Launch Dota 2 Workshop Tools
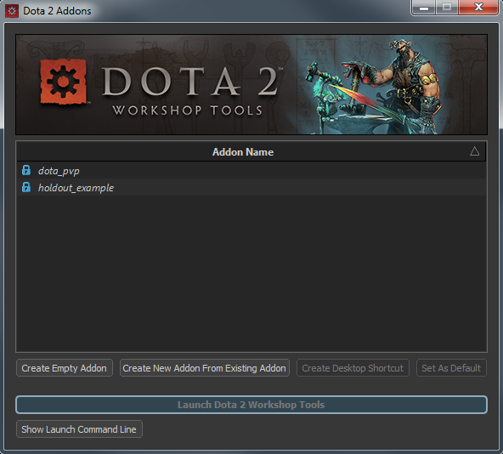Viewport: 503px width, 454px height. tap(251, 405)
